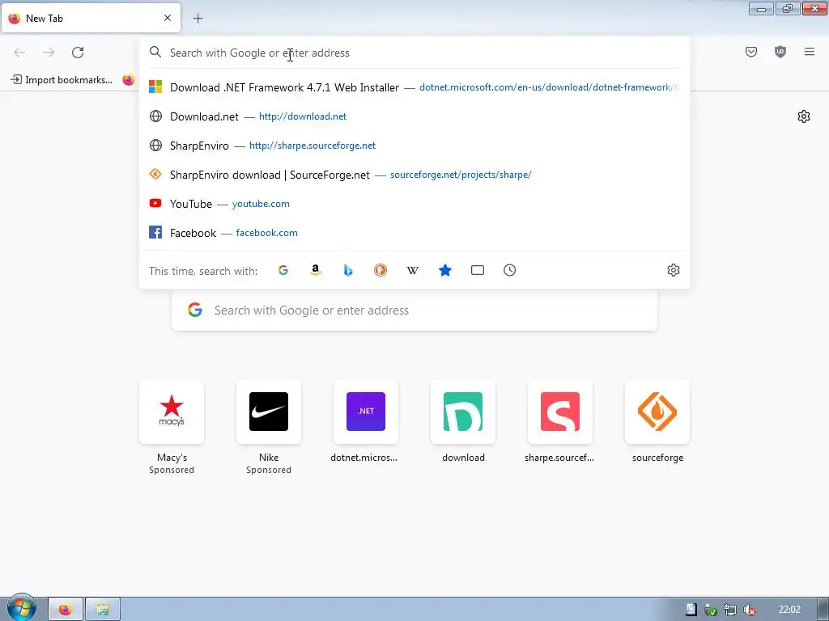The width and height of the screenshot is (829, 621).
Task: Close the New Tab tab
Action: (x=168, y=18)
